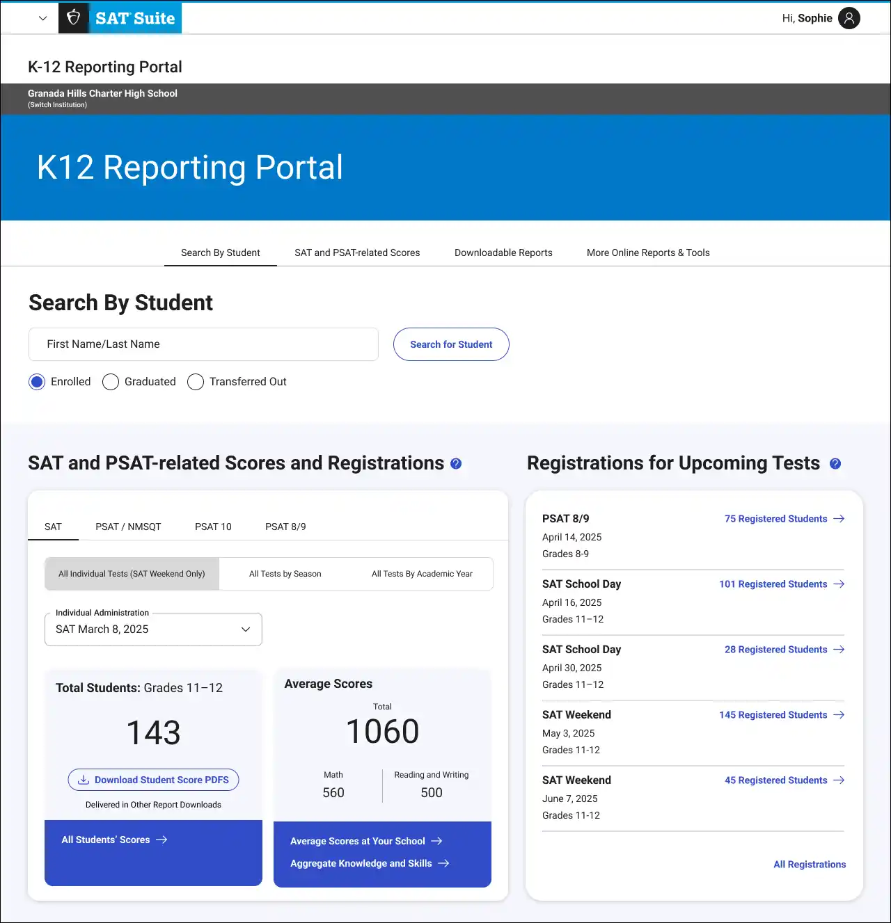891x923 pixels.
Task: Click the Switch Institution link
Action: (x=57, y=105)
